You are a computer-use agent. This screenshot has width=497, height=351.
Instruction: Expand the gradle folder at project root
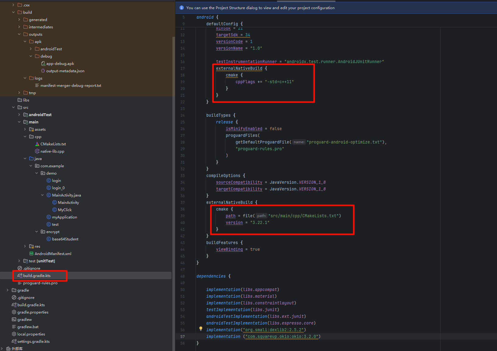coord(8,290)
